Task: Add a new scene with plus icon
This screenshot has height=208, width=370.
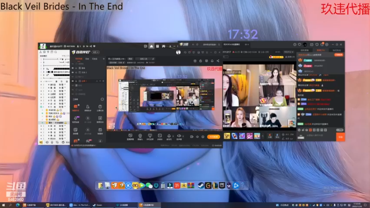Action: point(104,59)
